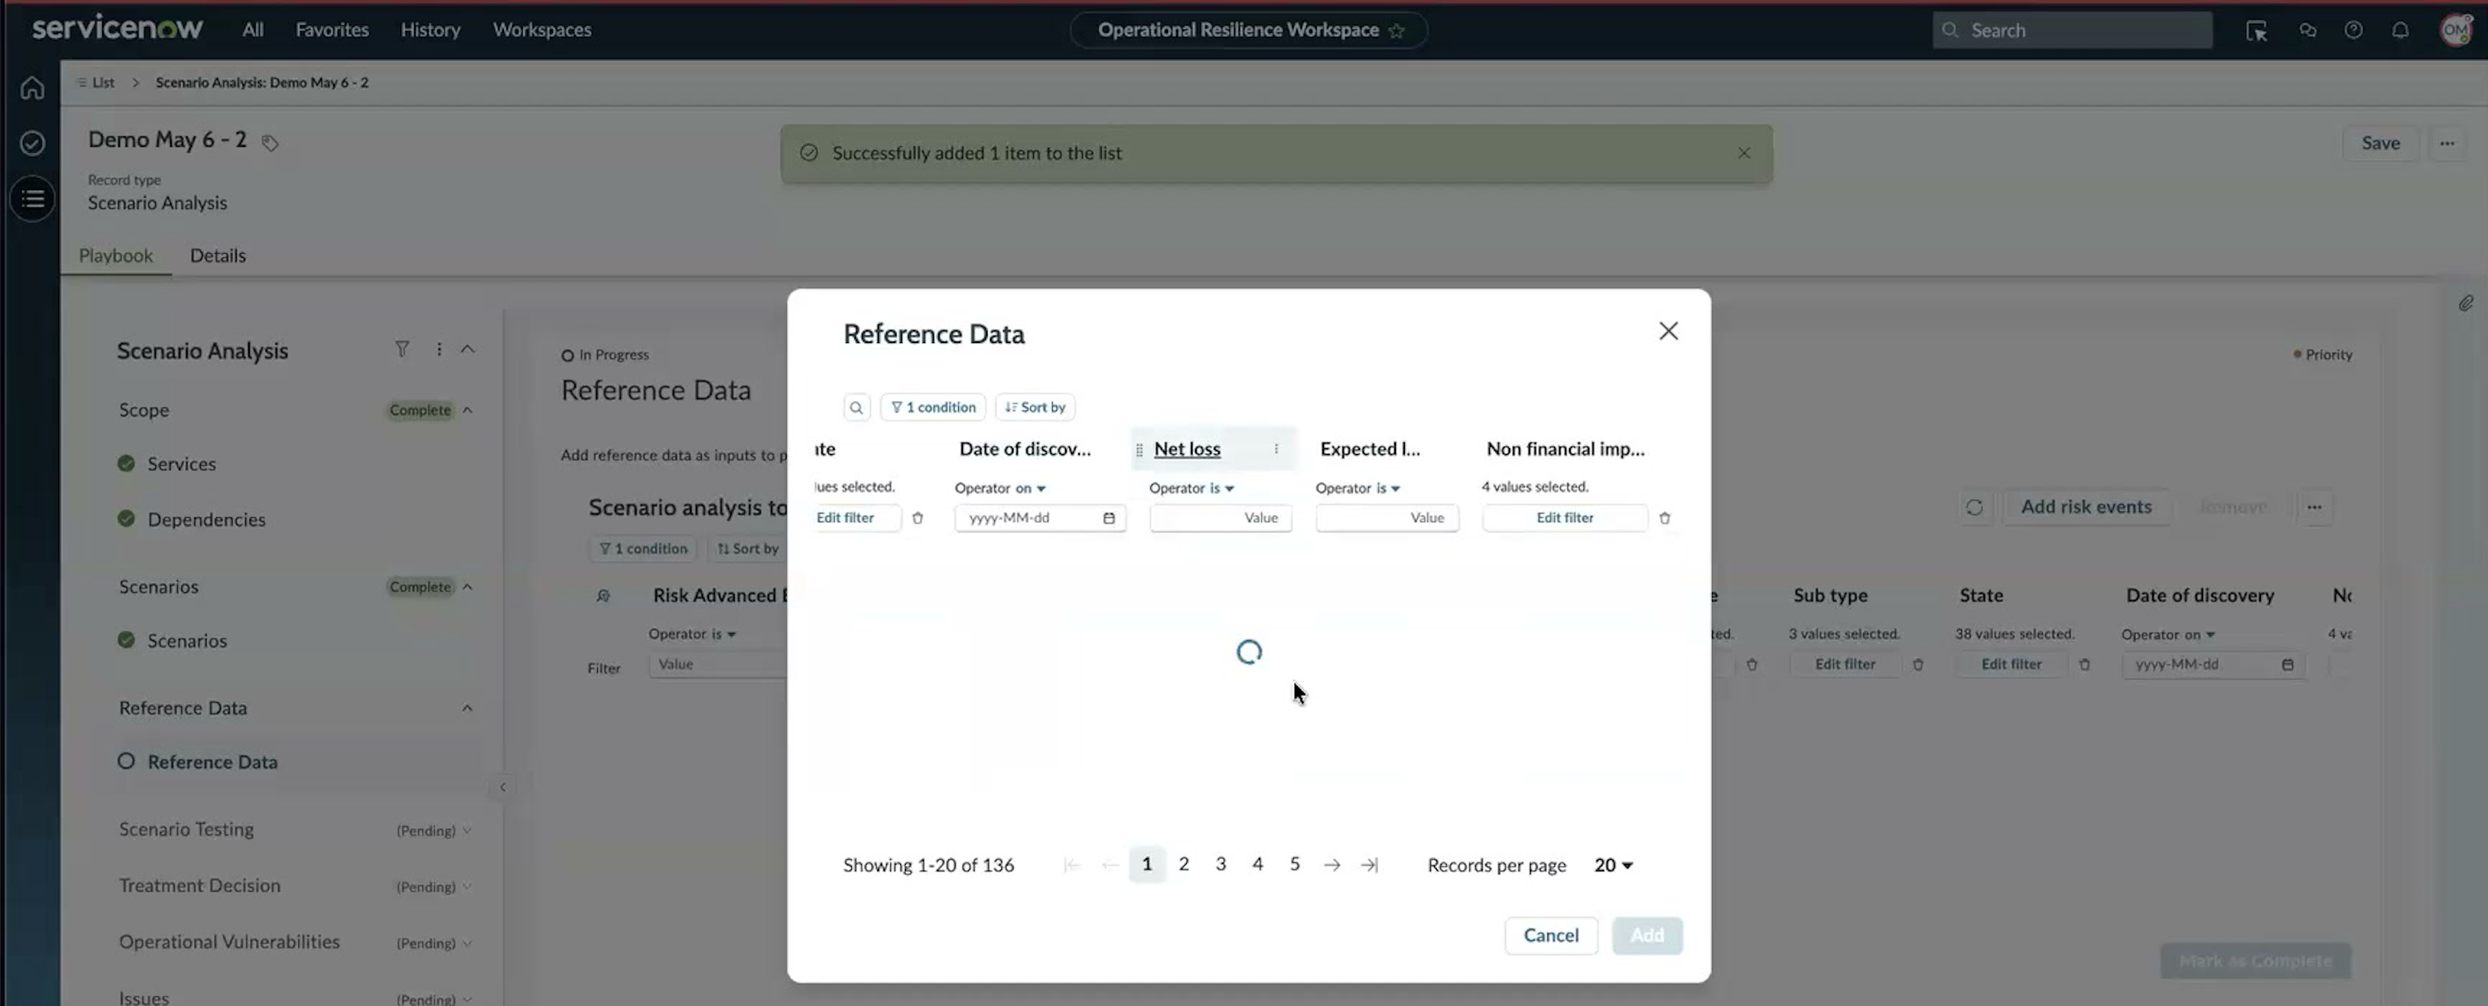Open list actions menu next to Remove
The width and height of the screenshot is (2488, 1006).
click(2314, 508)
